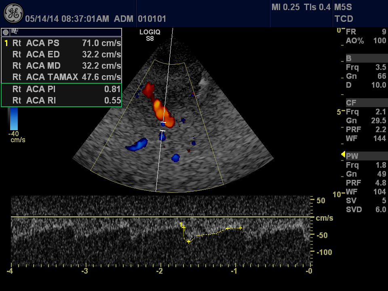
Task: Select the Rt ACA PS measurement row
Action: (61, 43)
